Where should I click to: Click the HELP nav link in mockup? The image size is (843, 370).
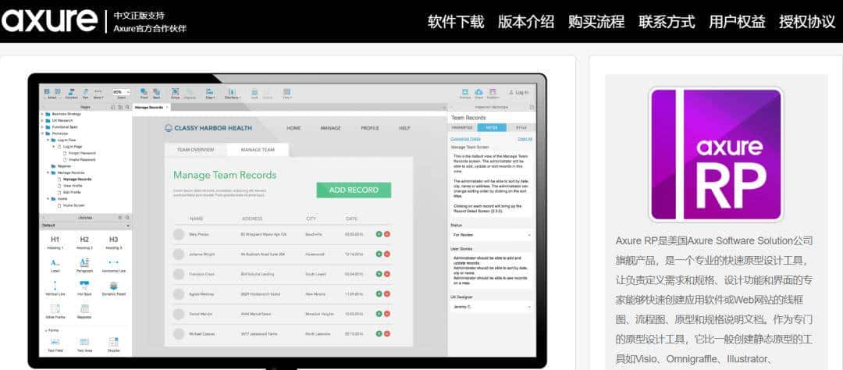(x=404, y=128)
